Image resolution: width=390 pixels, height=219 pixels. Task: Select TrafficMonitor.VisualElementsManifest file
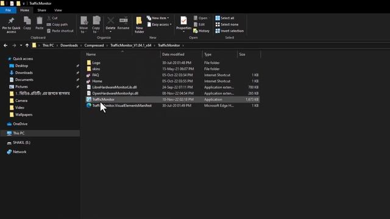pos(122,105)
